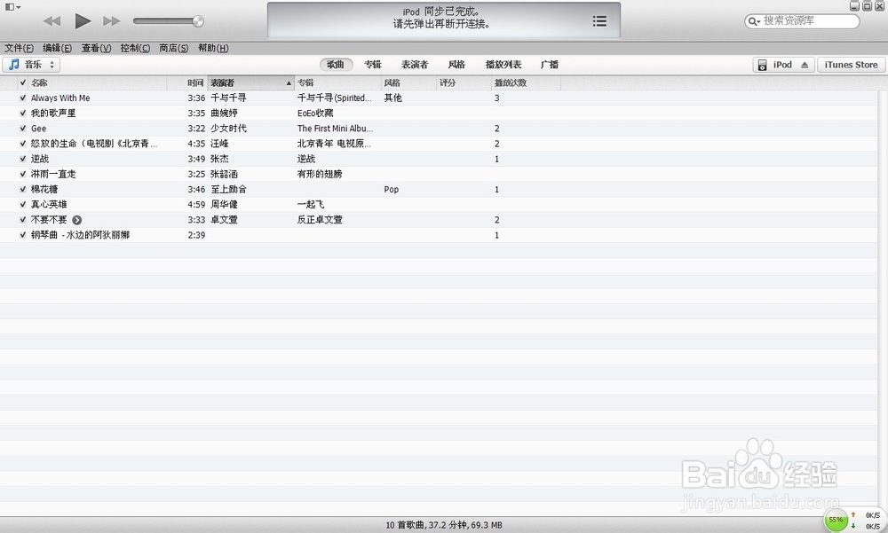This screenshot has width=888, height=533.
Task: Toggle sort arrow on 表演者 column
Action: point(289,83)
